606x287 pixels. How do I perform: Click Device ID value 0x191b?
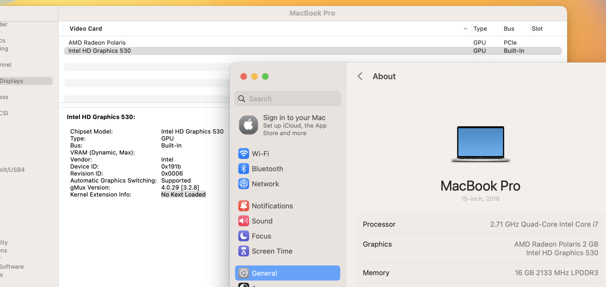coord(171,167)
